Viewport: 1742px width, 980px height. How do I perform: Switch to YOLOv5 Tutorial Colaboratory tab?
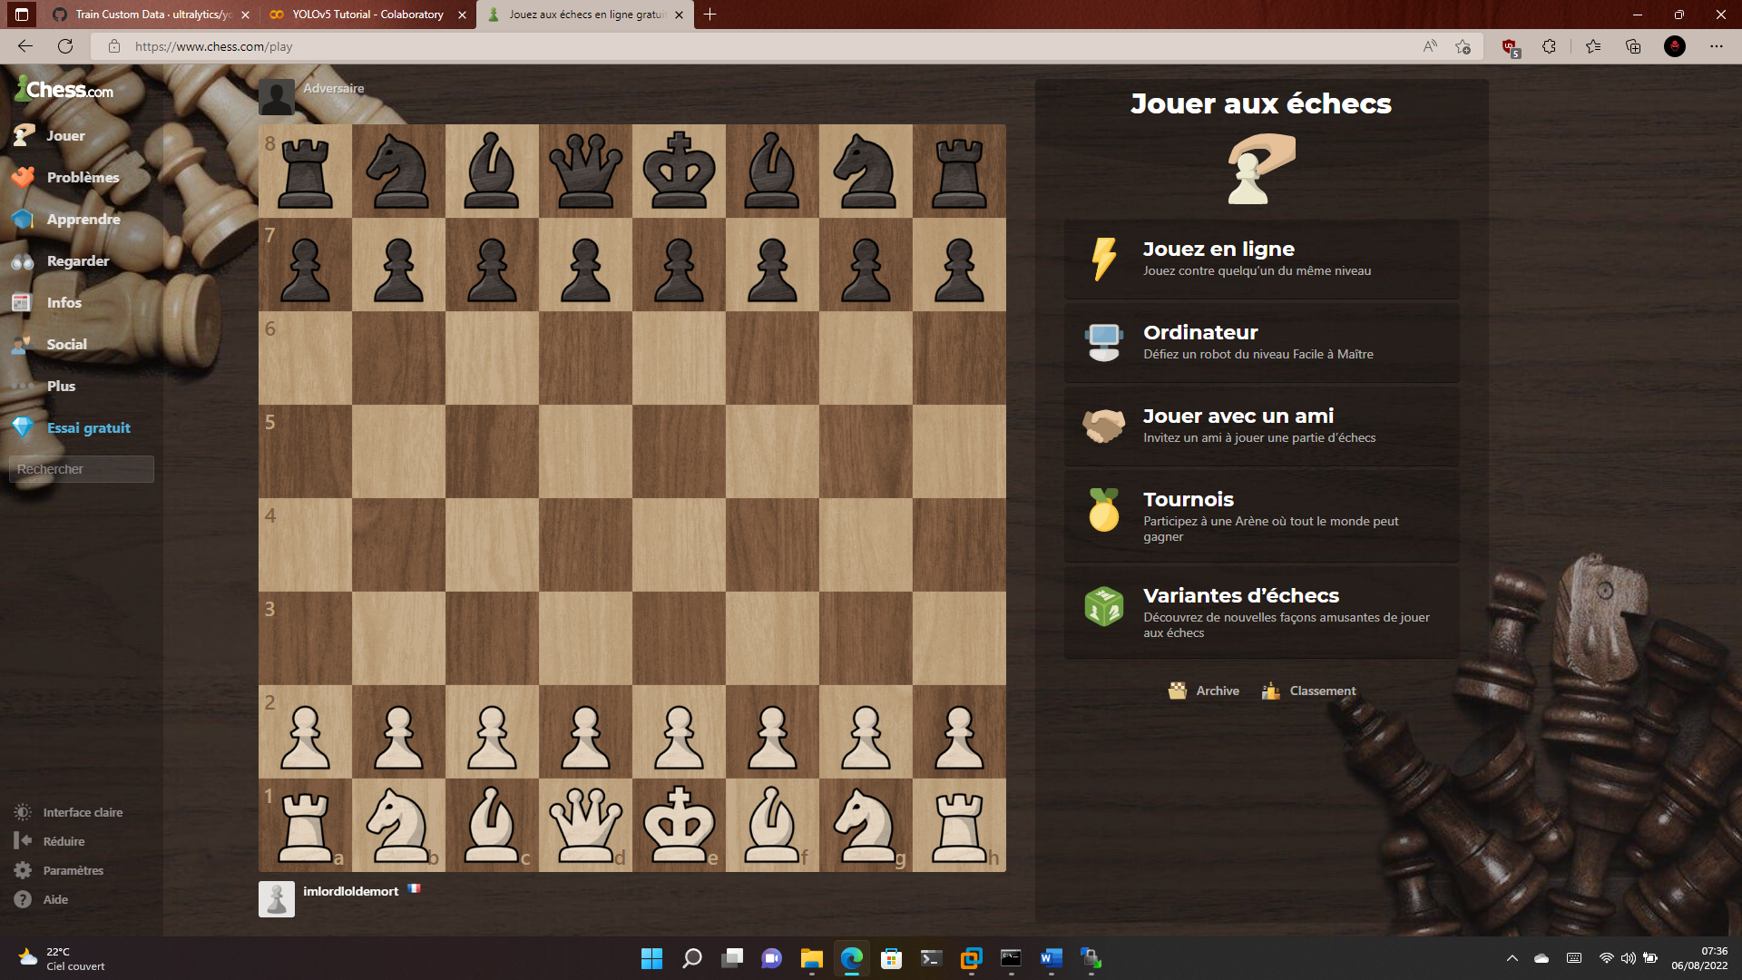point(367,15)
